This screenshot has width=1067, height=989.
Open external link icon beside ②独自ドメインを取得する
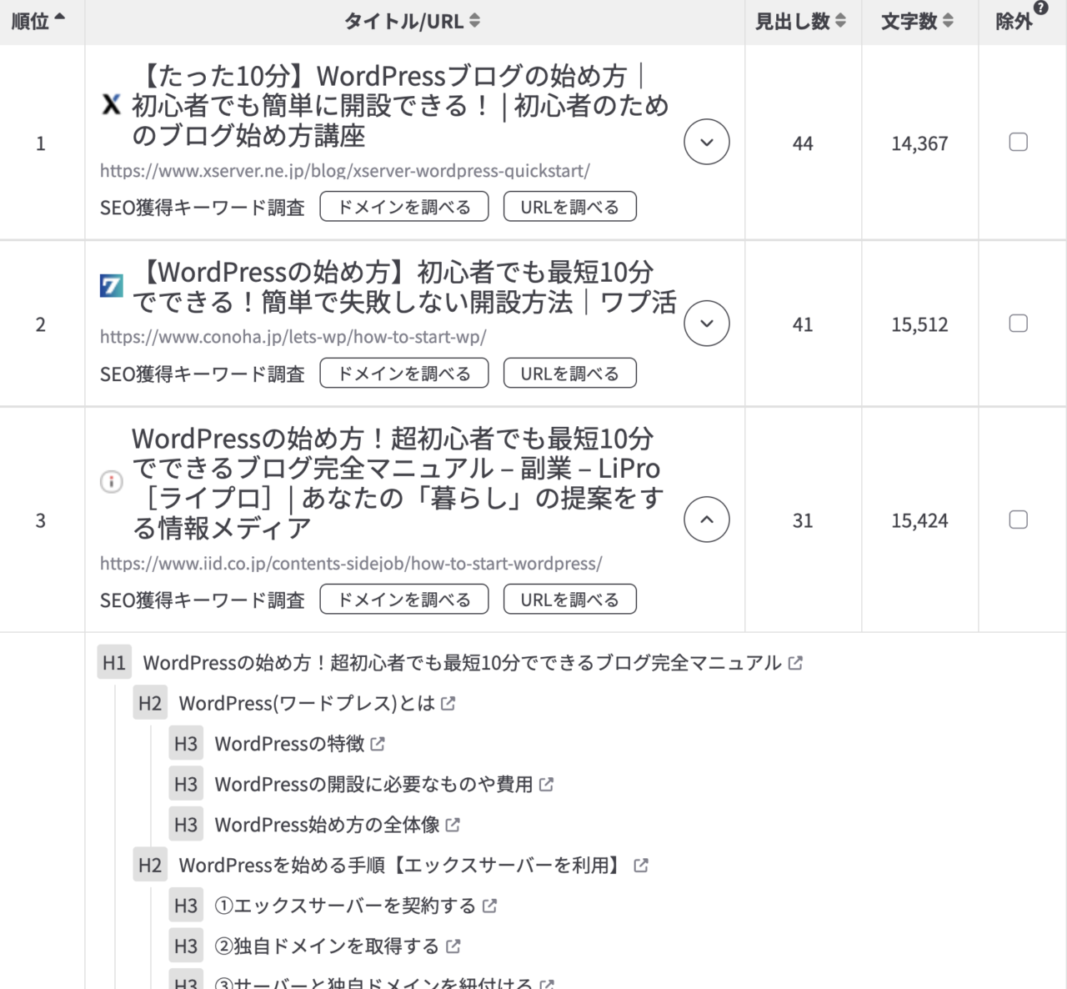coord(453,946)
